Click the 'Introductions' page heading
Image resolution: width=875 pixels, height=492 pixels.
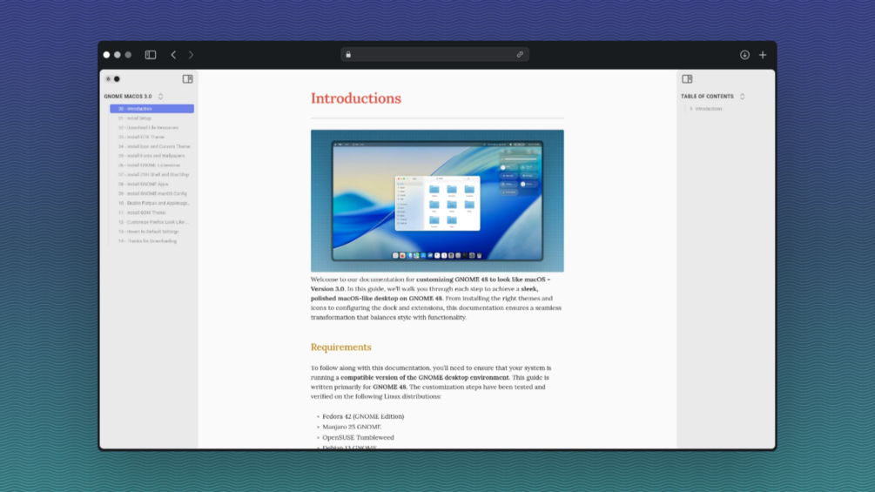pos(356,98)
